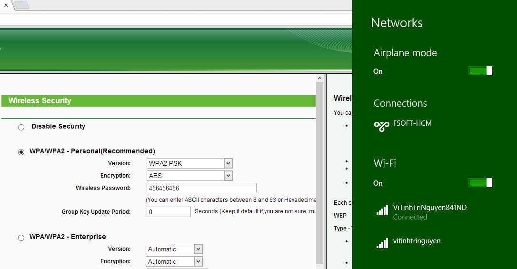Select WPA/WPA2 - Personal radio button
Screen dimensions: 517x269
tap(21, 152)
